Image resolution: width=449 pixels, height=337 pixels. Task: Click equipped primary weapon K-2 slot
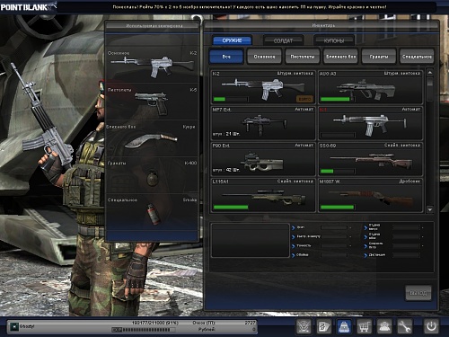[x=152, y=65]
